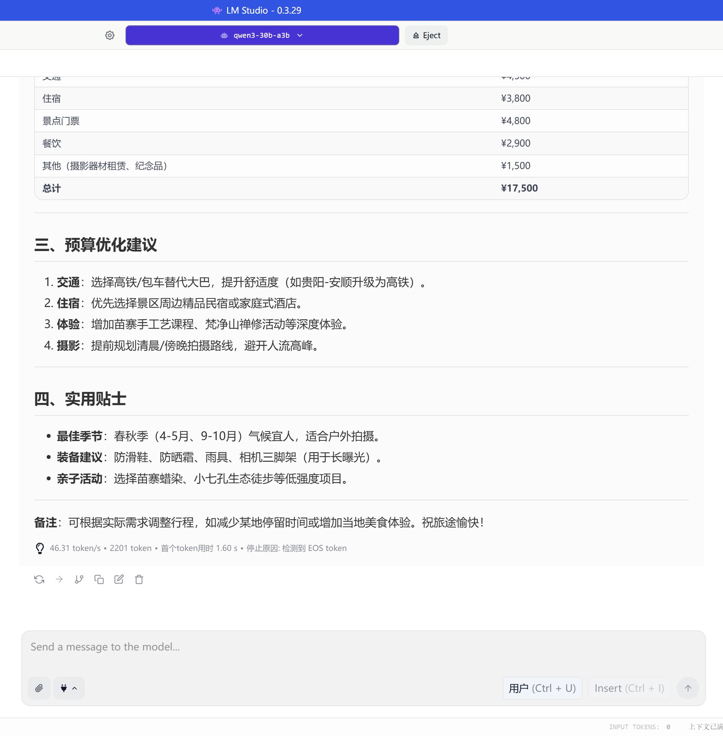723x736 pixels.
Task: Click the lightbulb generation stats icon
Action: (x=40, y=548)
